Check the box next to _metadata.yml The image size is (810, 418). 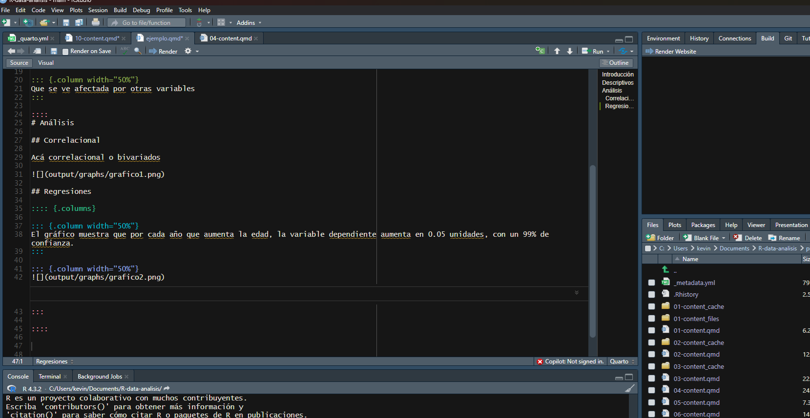[651, 283]
